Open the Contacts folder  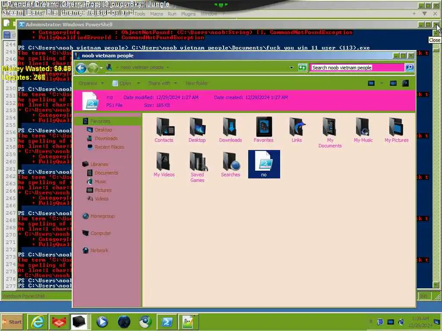tap(164, 130)
